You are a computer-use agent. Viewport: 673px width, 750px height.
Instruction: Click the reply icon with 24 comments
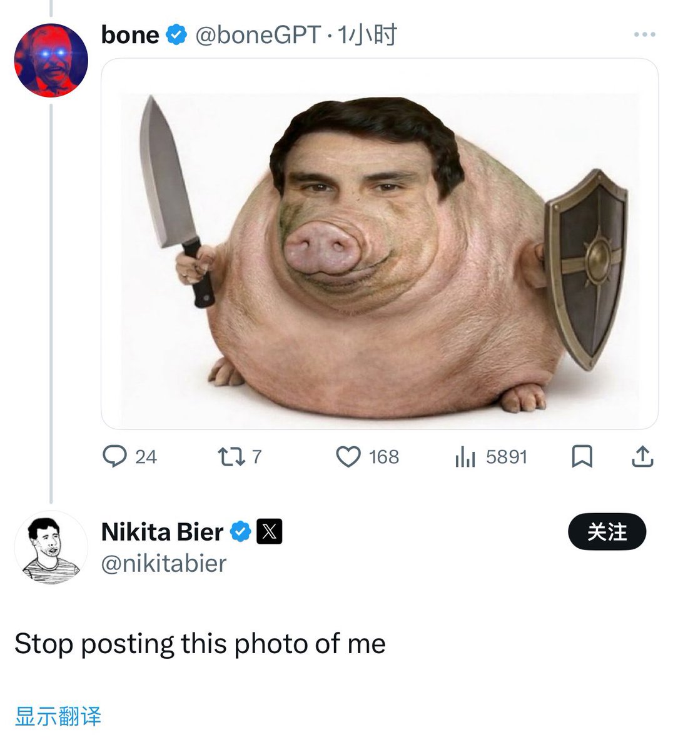tap(115, 457)
